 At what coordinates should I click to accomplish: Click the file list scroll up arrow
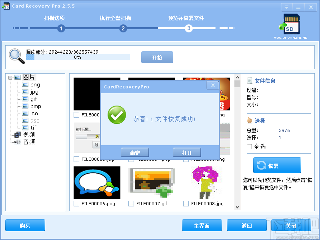(237, 77)
